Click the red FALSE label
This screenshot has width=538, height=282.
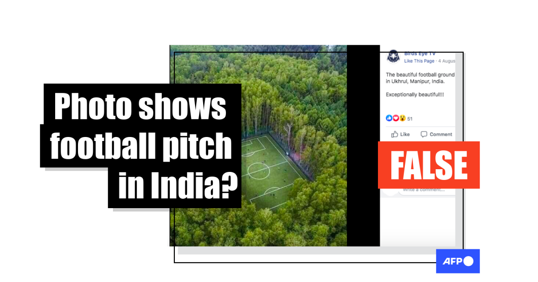429,165
